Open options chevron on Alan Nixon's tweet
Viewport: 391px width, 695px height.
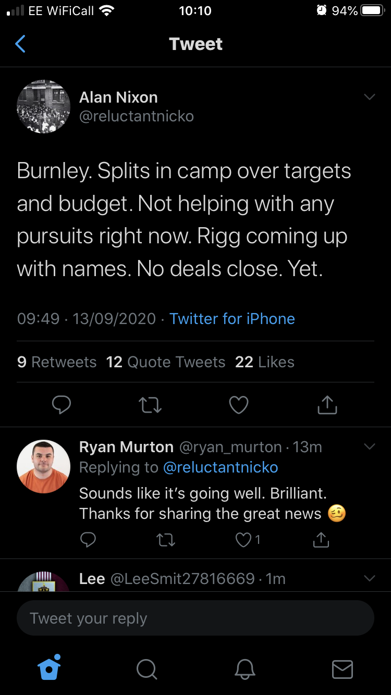[x=369, y=97]
